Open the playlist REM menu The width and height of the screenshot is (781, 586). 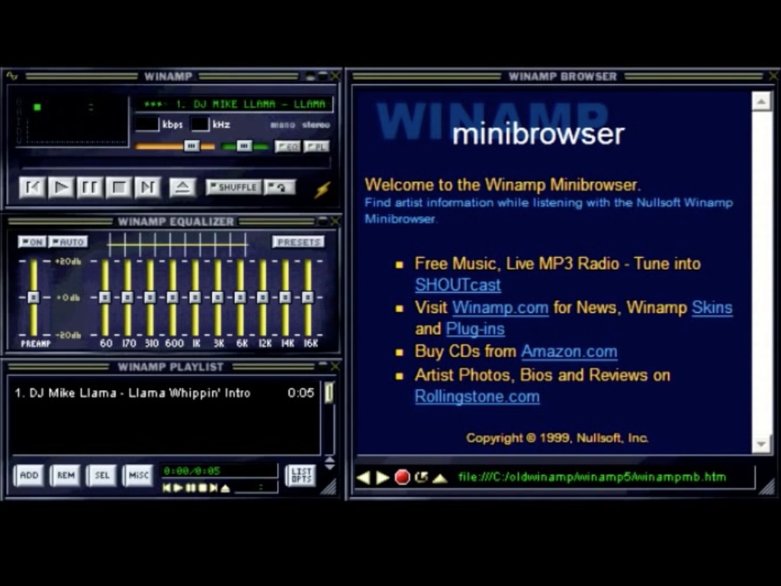(x=66, y=475)
